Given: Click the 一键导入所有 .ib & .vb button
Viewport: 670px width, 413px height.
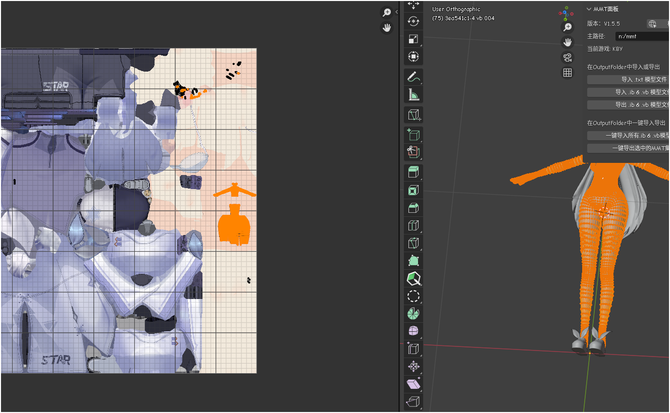Looking at the screenshot, I should coord(629,136).
